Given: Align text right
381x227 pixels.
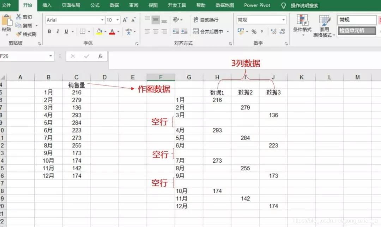Looking at the screenshot, I should pos(164,32).
